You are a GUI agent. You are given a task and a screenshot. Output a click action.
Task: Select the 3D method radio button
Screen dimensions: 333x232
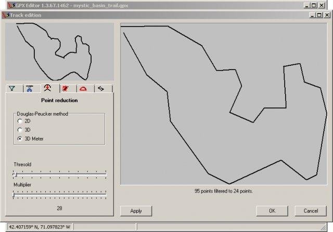(20, 130)
